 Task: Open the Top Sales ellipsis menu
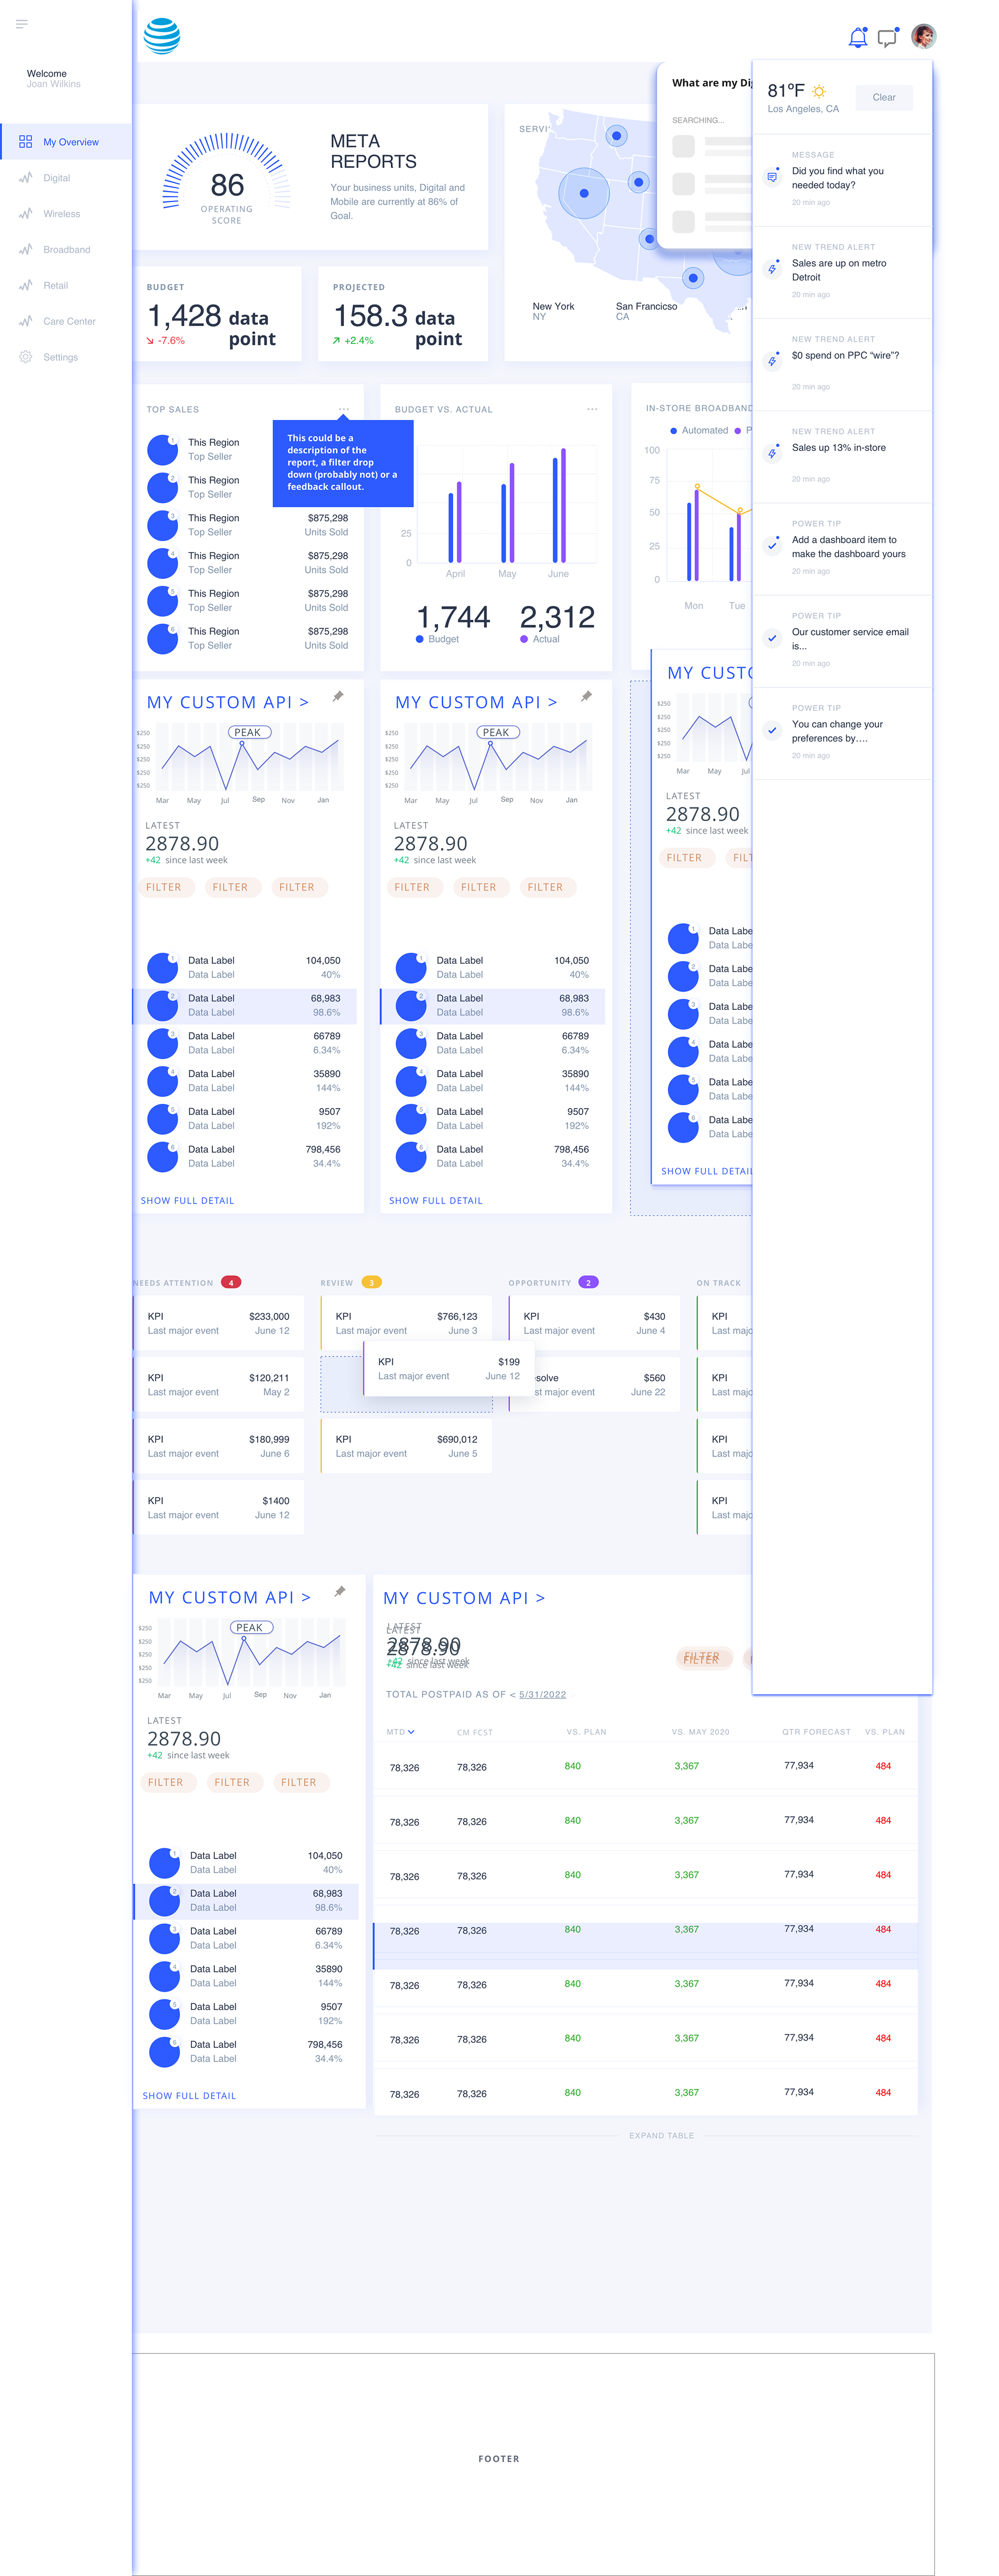343,409
